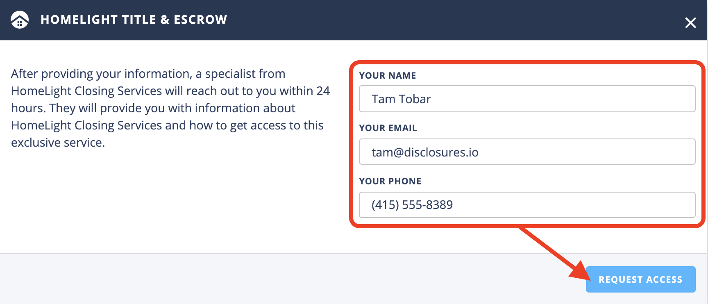
Task: Click the (415) 555-8389 phone number text
Action: [412, 205]
